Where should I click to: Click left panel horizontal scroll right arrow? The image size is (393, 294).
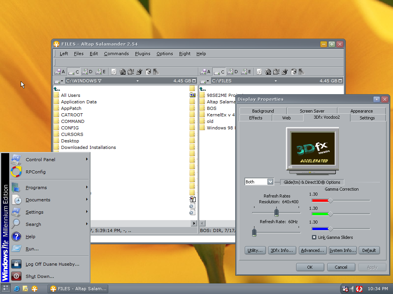click(x=194, y=223)
